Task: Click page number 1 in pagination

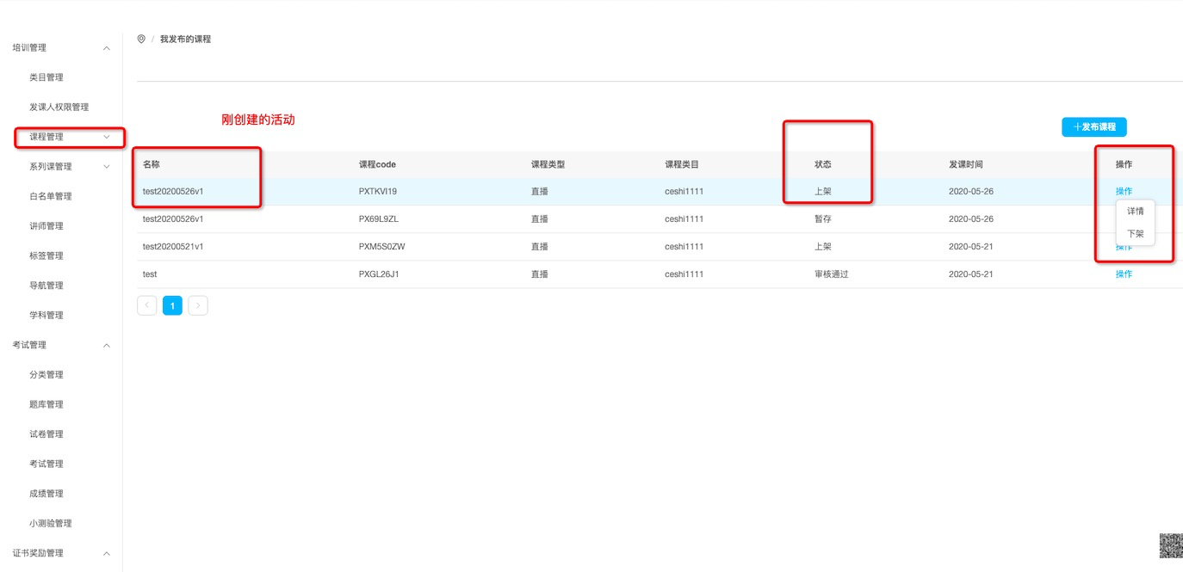Action: (x=172, y=305)
